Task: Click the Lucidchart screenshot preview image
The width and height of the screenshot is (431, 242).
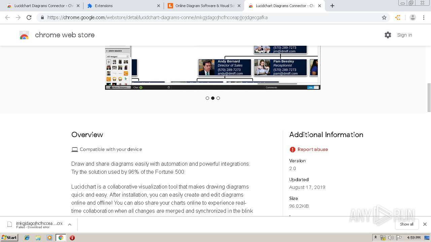Action: (212, 68)
